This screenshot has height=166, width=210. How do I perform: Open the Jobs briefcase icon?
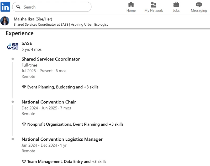[x=176, y=5]
